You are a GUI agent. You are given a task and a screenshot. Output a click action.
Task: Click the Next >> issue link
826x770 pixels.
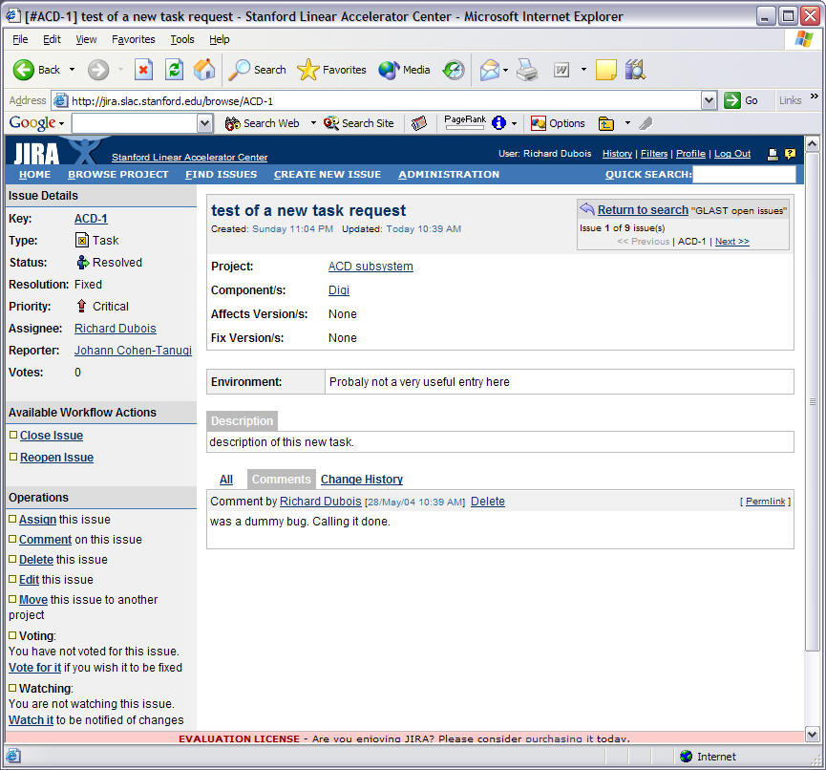click(731, 242)
